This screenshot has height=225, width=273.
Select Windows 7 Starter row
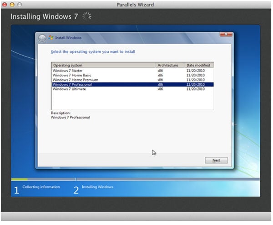133,71
